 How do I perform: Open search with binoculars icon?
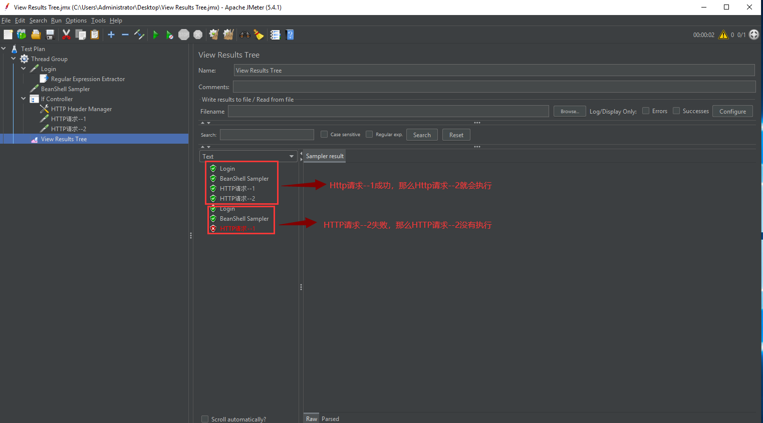click(245, 35)
